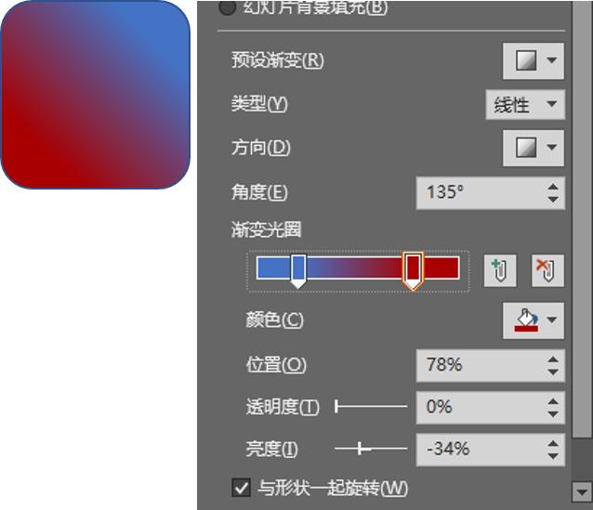The width and height of the screenshot is (593, 510).
Task: Click the scrollbar down arrow button
Action: click(x=581, y=492)
